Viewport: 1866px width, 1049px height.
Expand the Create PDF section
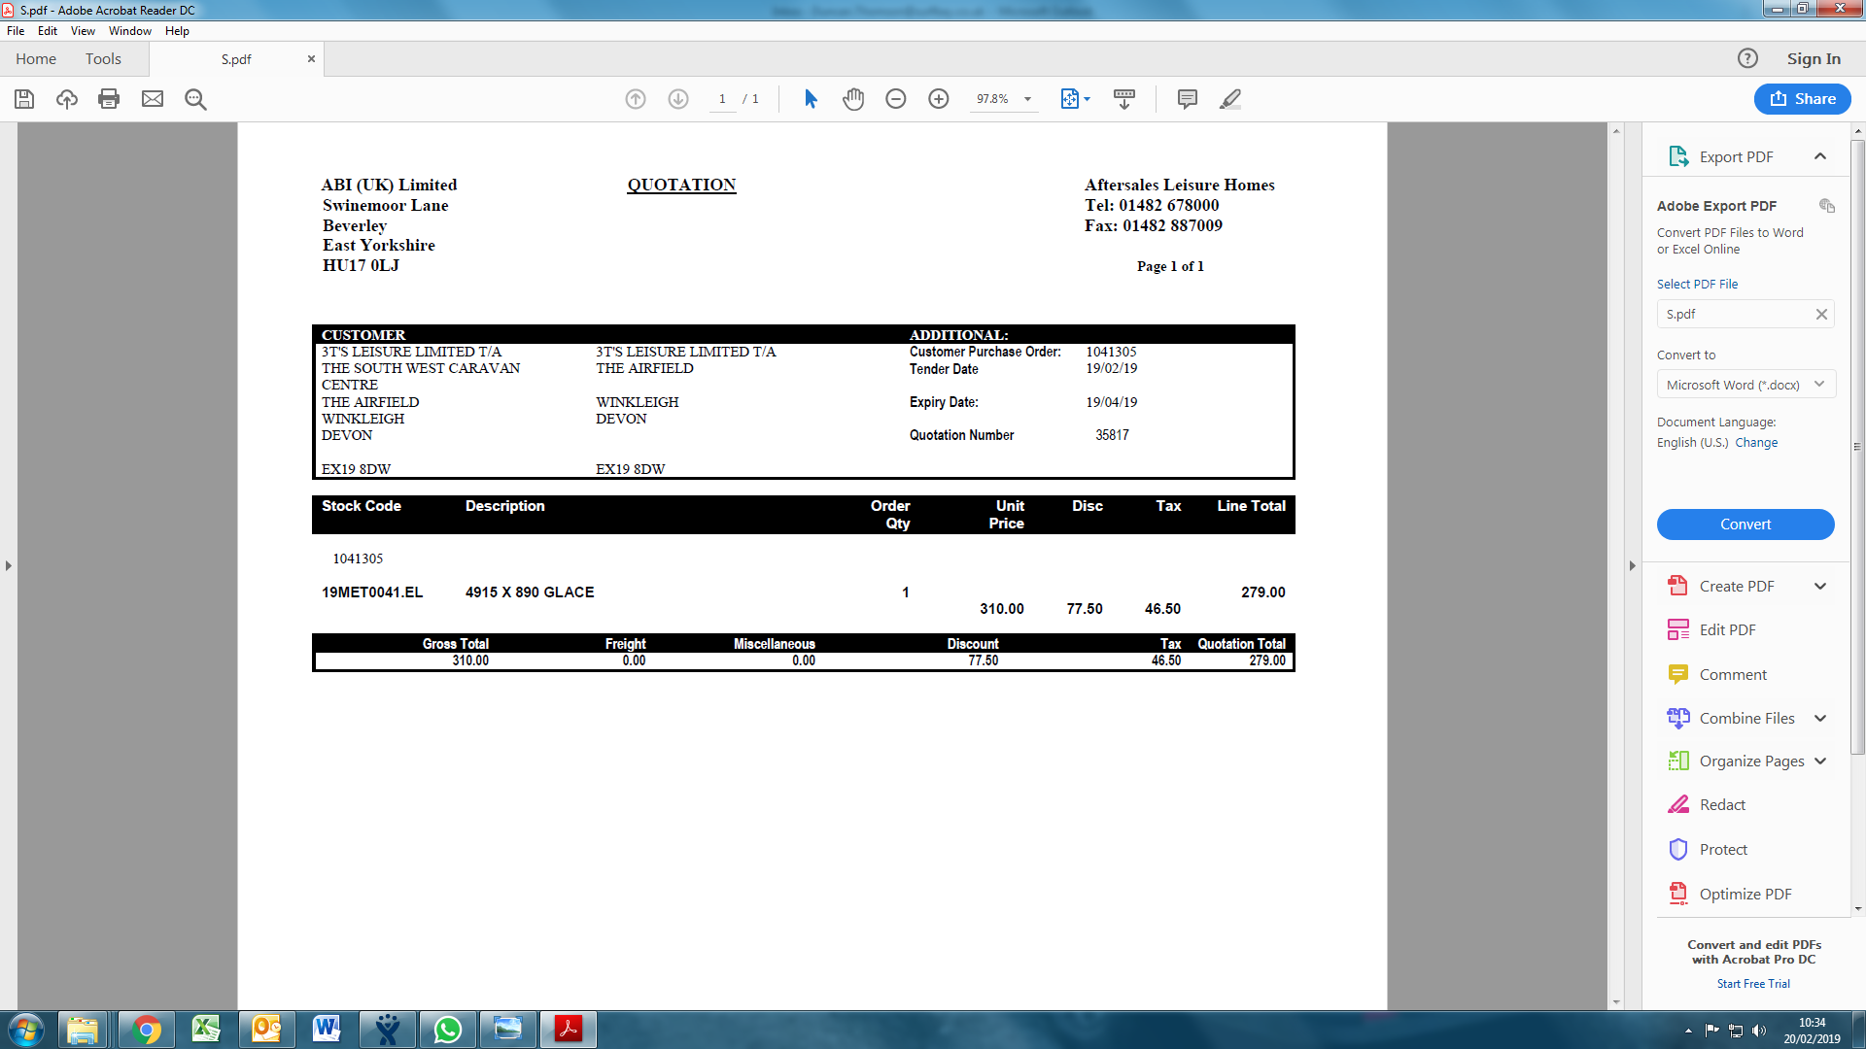pos(1820,586)
